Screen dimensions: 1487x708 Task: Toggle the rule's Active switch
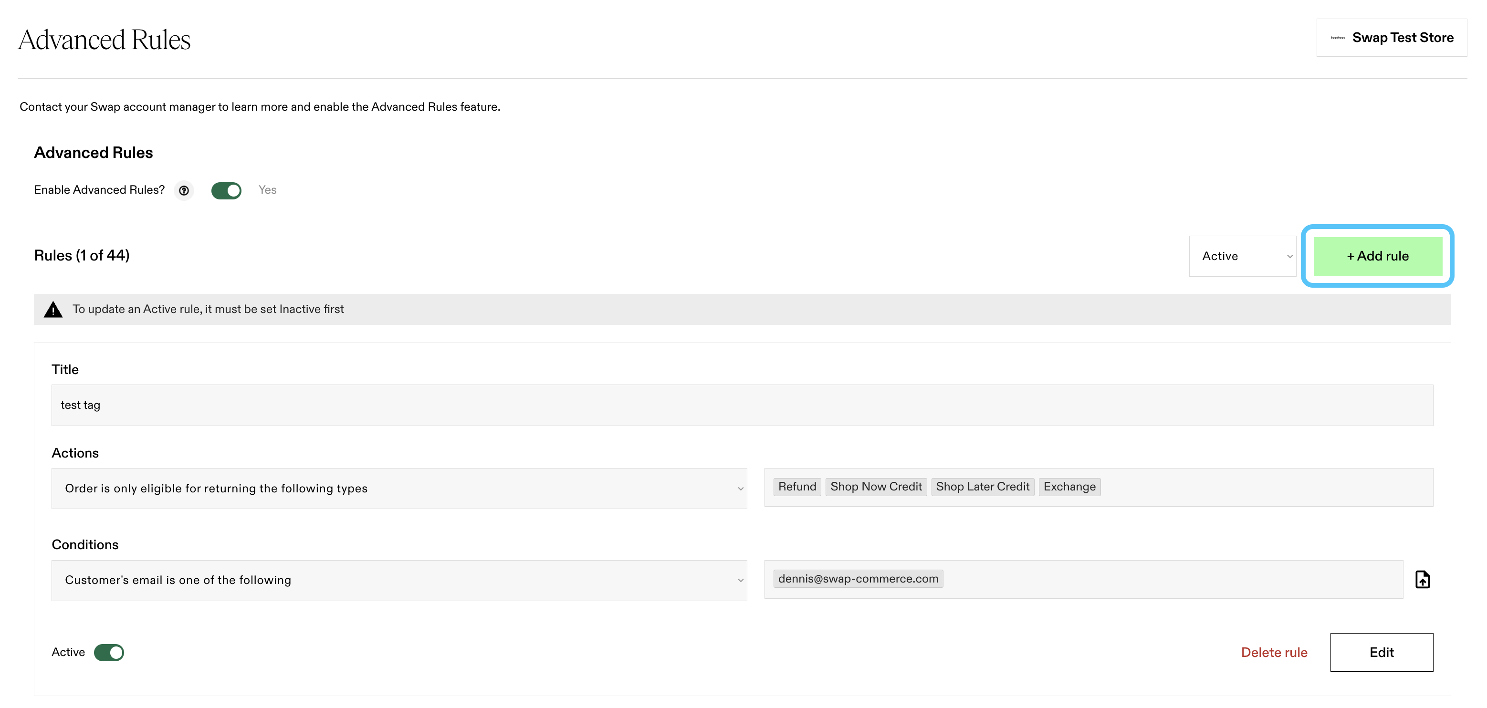point(109,652)
